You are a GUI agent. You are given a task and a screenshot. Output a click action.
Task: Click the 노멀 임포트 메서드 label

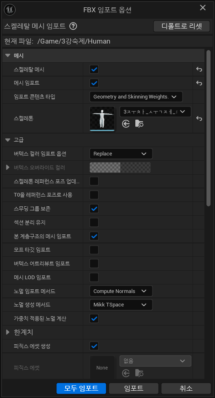click(x=35, y=291)
